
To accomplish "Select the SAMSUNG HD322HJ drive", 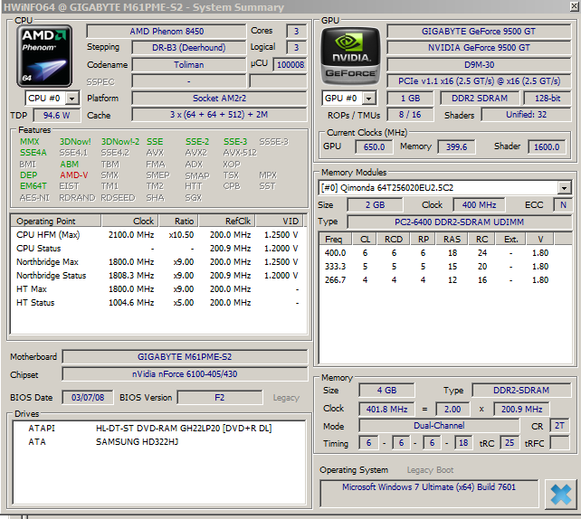I will click(159, 442).
